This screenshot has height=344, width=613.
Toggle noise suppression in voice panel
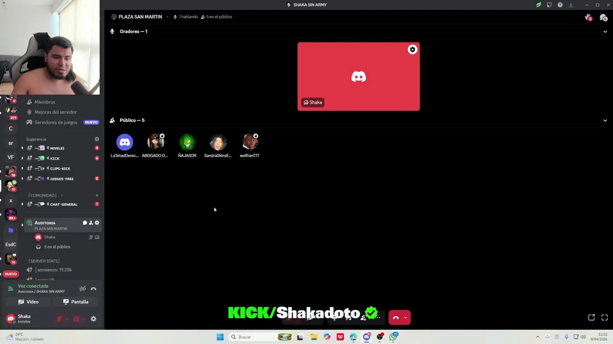coord(82,289)
